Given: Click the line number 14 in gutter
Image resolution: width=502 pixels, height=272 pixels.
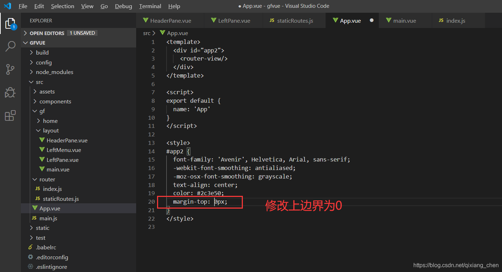Looking at the screenshot, I should click(x=151, y=151).
